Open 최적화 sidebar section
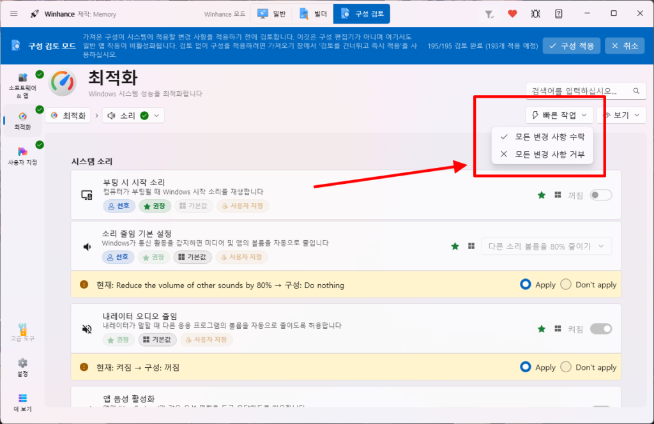 pyautogui.click(x=22, y=121)
